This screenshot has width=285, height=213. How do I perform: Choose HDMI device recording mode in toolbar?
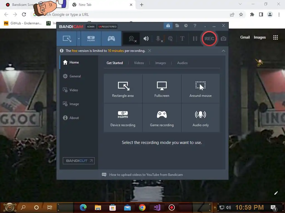[91, 39]
